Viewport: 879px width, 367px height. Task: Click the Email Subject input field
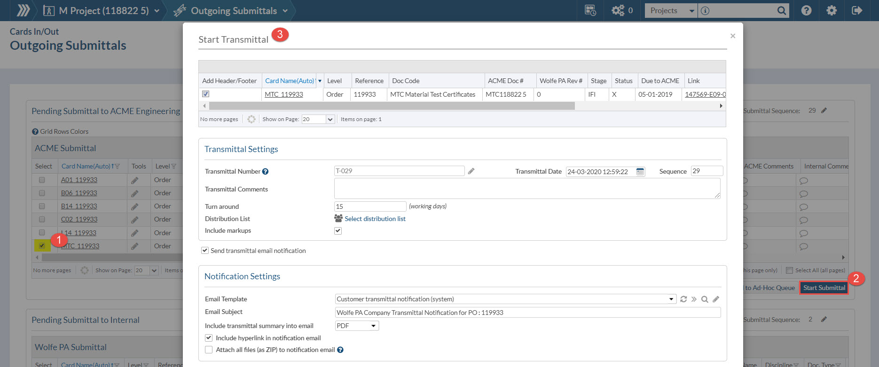coord(528,313)
